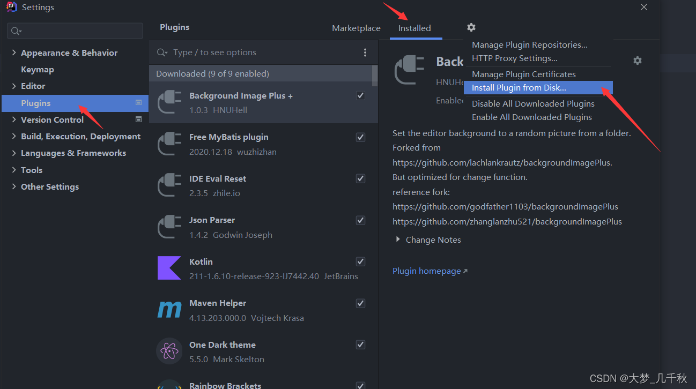Select Keymap in settings tree
The image size is (696, 389).
[x=38, y=70]
